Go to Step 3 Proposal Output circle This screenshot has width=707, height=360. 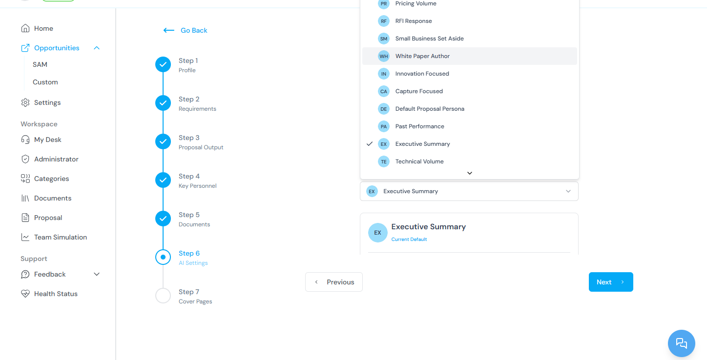click(163, 141)
